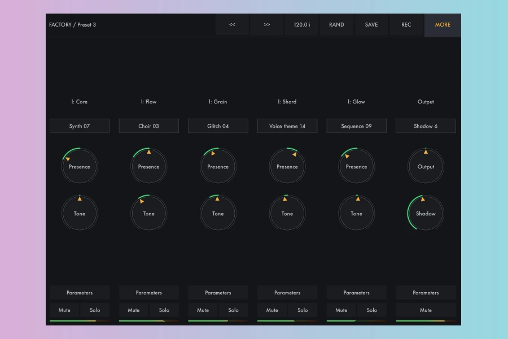Open the Shadow 6 output selector

pyautogui.click(x=426, y=126)
